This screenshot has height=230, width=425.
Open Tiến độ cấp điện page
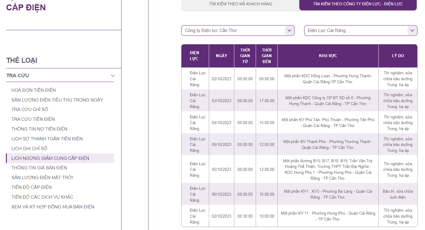[31, 187]
